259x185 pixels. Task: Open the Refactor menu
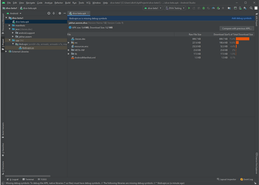[59, 3]
